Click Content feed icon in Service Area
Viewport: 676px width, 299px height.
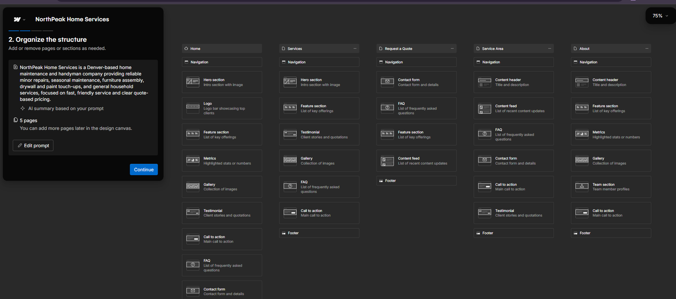tap(484, 108)
